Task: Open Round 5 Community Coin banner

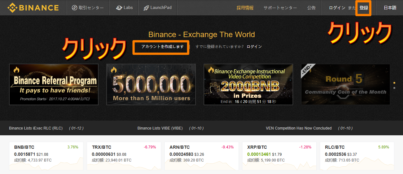Action: click(346, 84)
